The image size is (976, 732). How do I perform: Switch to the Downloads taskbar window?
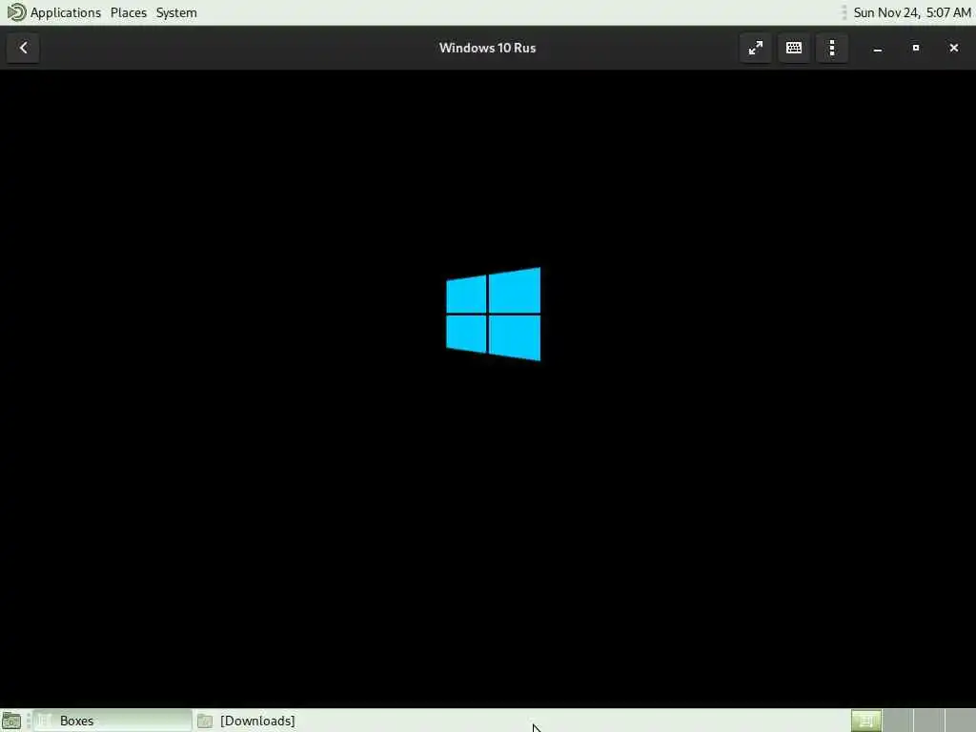tap(246, 721)
